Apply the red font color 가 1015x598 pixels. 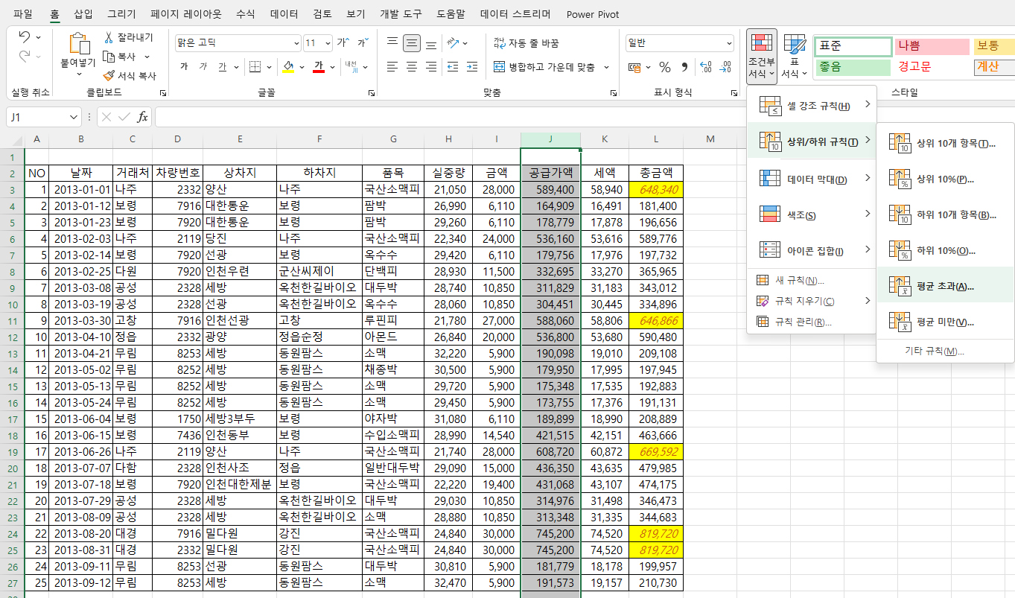pyautogui.click(x=319, y=67)
